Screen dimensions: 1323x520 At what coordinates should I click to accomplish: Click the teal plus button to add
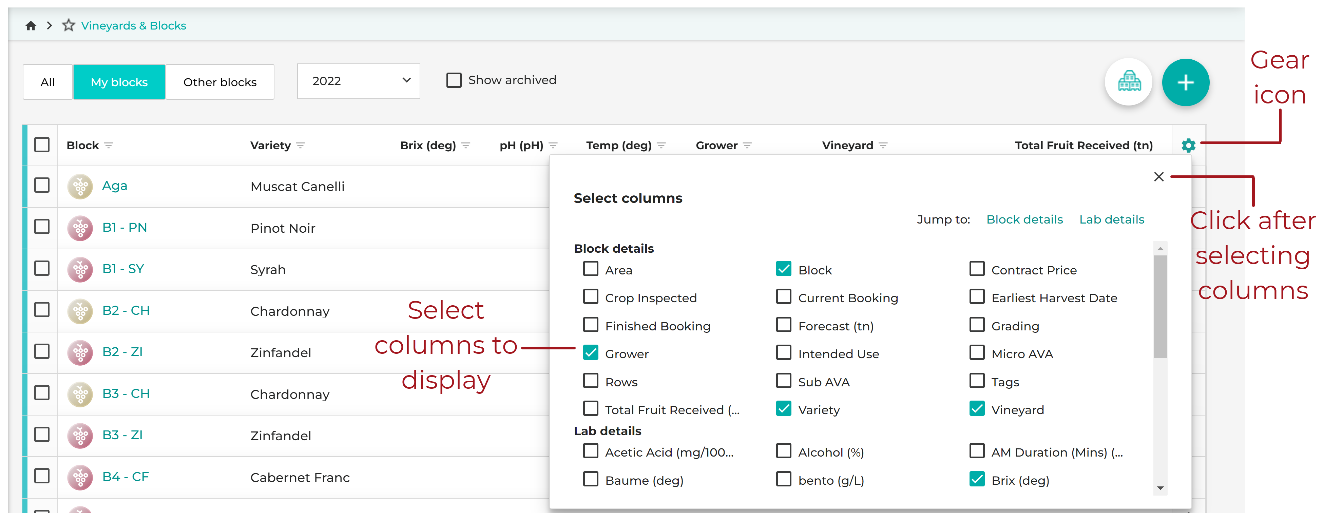coord(1186,82)
